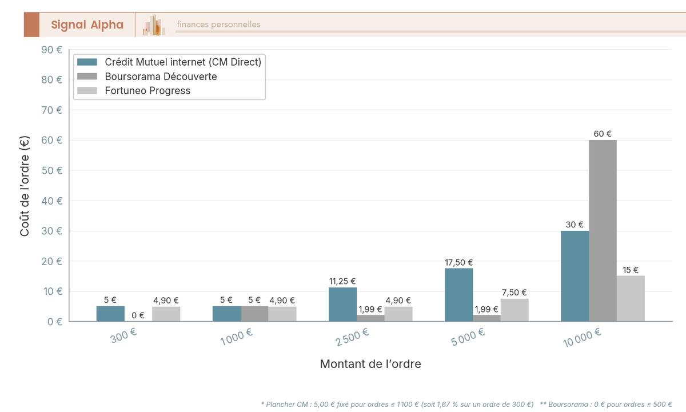Click the Fortuneo 7,50 € bar at 5 000 €
The width and height of the screenshot is (686, 412).
tap(514, 310)
